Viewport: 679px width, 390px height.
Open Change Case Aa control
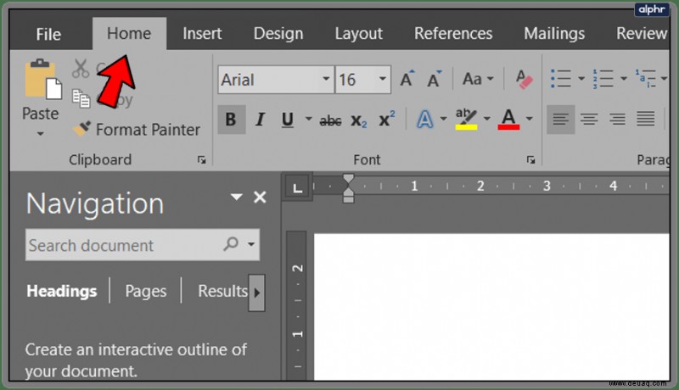pyautogui.click(x=478, y=79)
